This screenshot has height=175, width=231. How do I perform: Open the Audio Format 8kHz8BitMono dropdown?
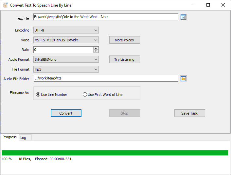pos(66,59)
